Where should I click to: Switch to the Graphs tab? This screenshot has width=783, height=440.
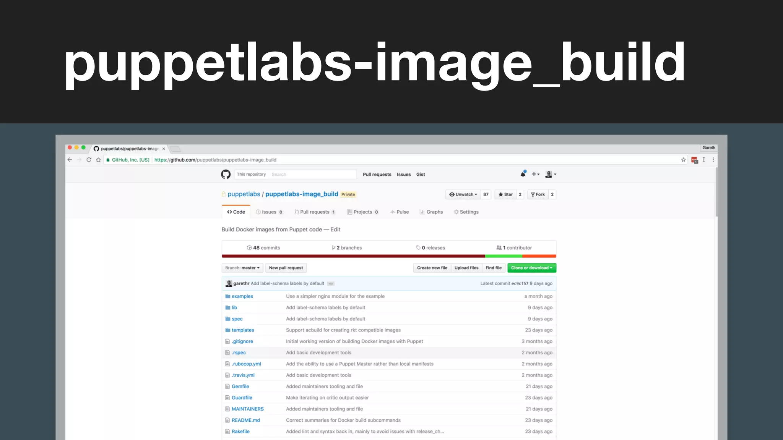(431, 212)
